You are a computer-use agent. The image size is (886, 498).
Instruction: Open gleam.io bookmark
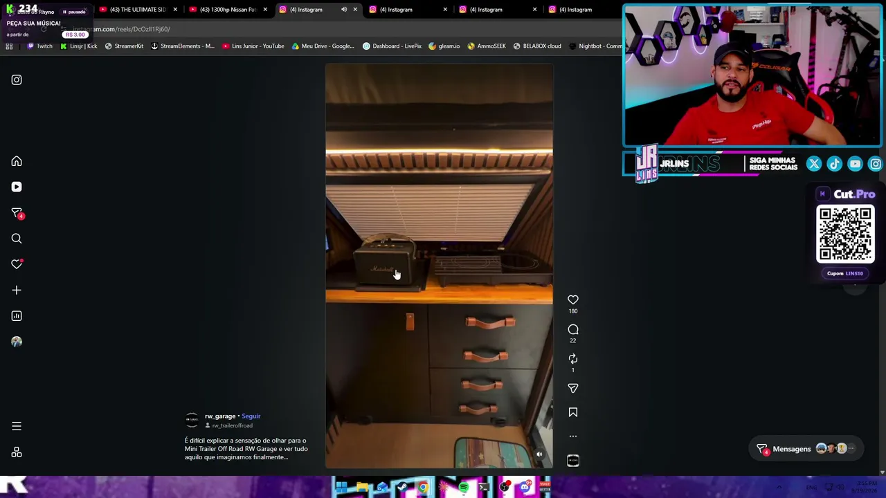[444, 46]
